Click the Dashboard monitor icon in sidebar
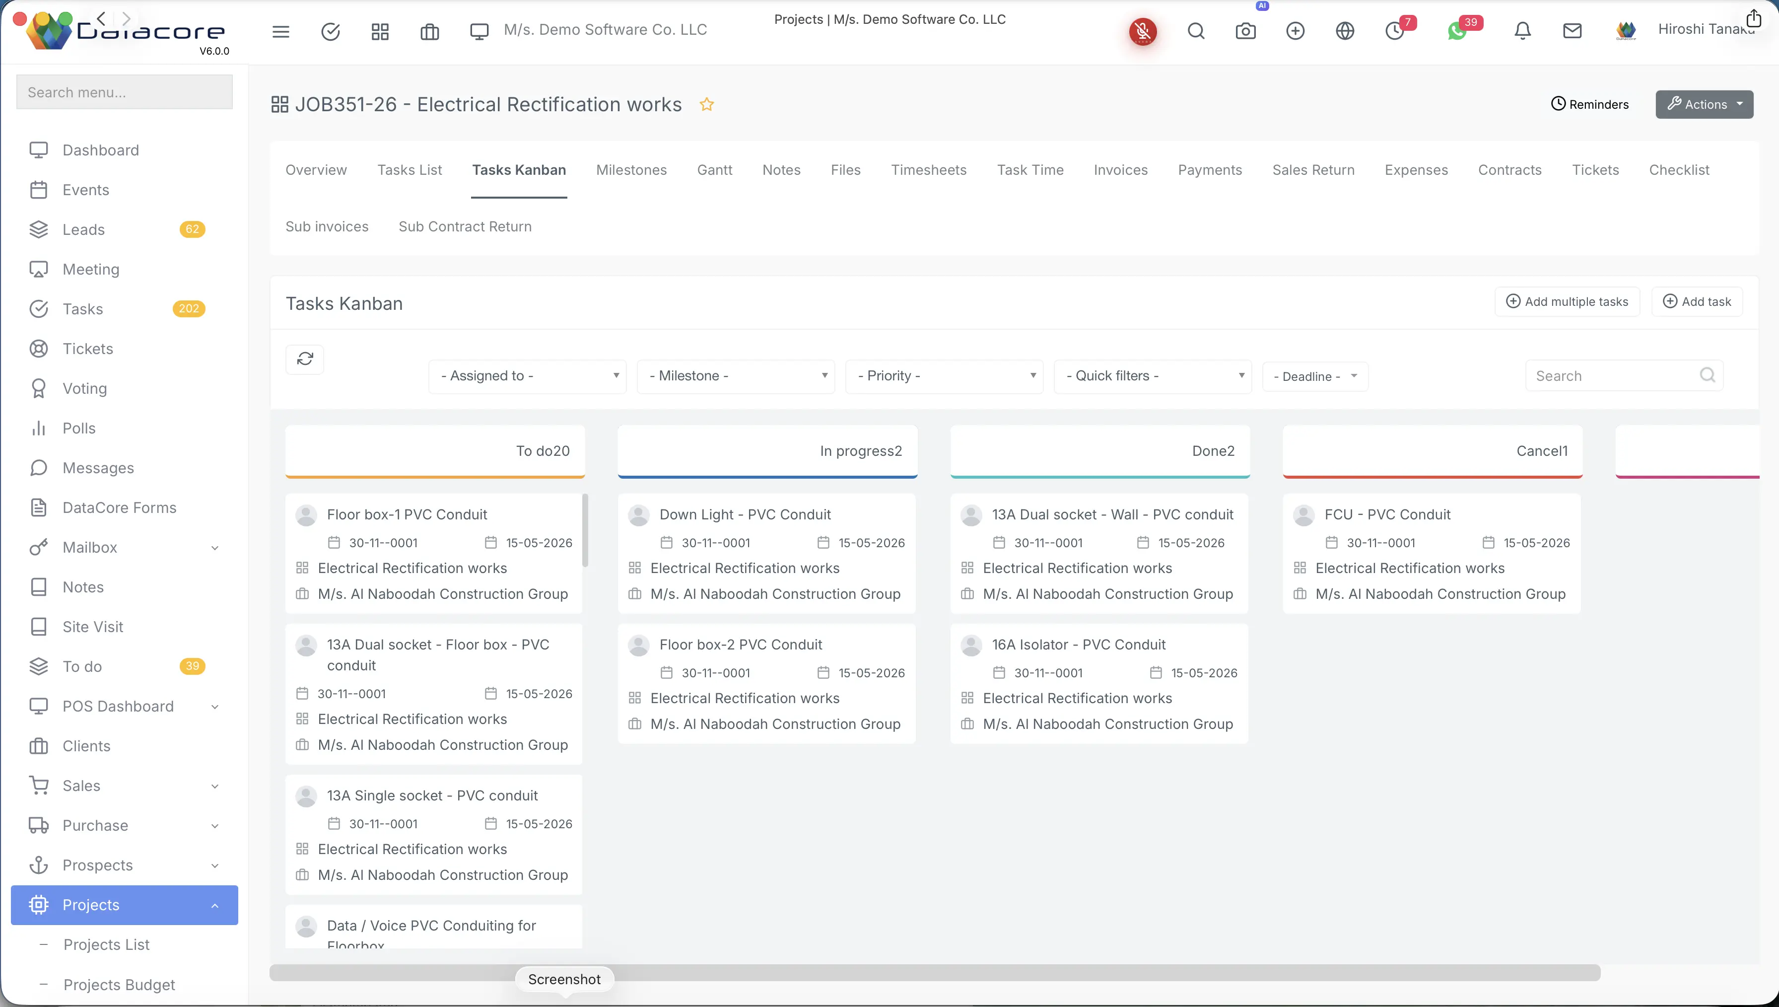1779x1007 pixels. coord(39,150)
